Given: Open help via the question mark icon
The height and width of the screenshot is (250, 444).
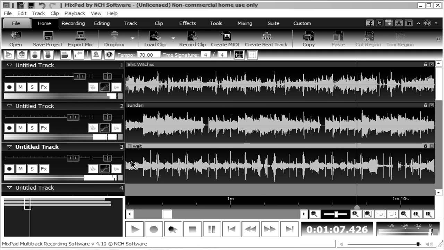Looking at the screenshot, I should [x=427, y=23].
